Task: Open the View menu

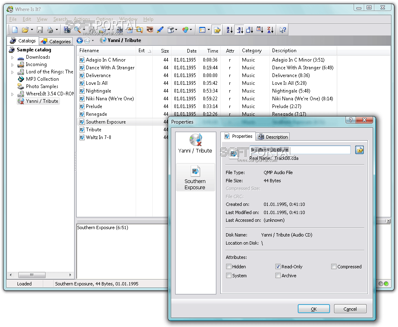Action: (42, 19)
